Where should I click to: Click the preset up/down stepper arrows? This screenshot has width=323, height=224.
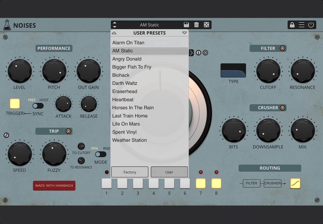[x=115, y=25]
